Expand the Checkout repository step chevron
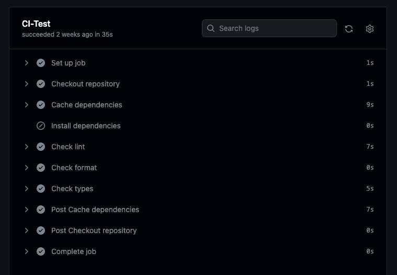 pos(27,84)
